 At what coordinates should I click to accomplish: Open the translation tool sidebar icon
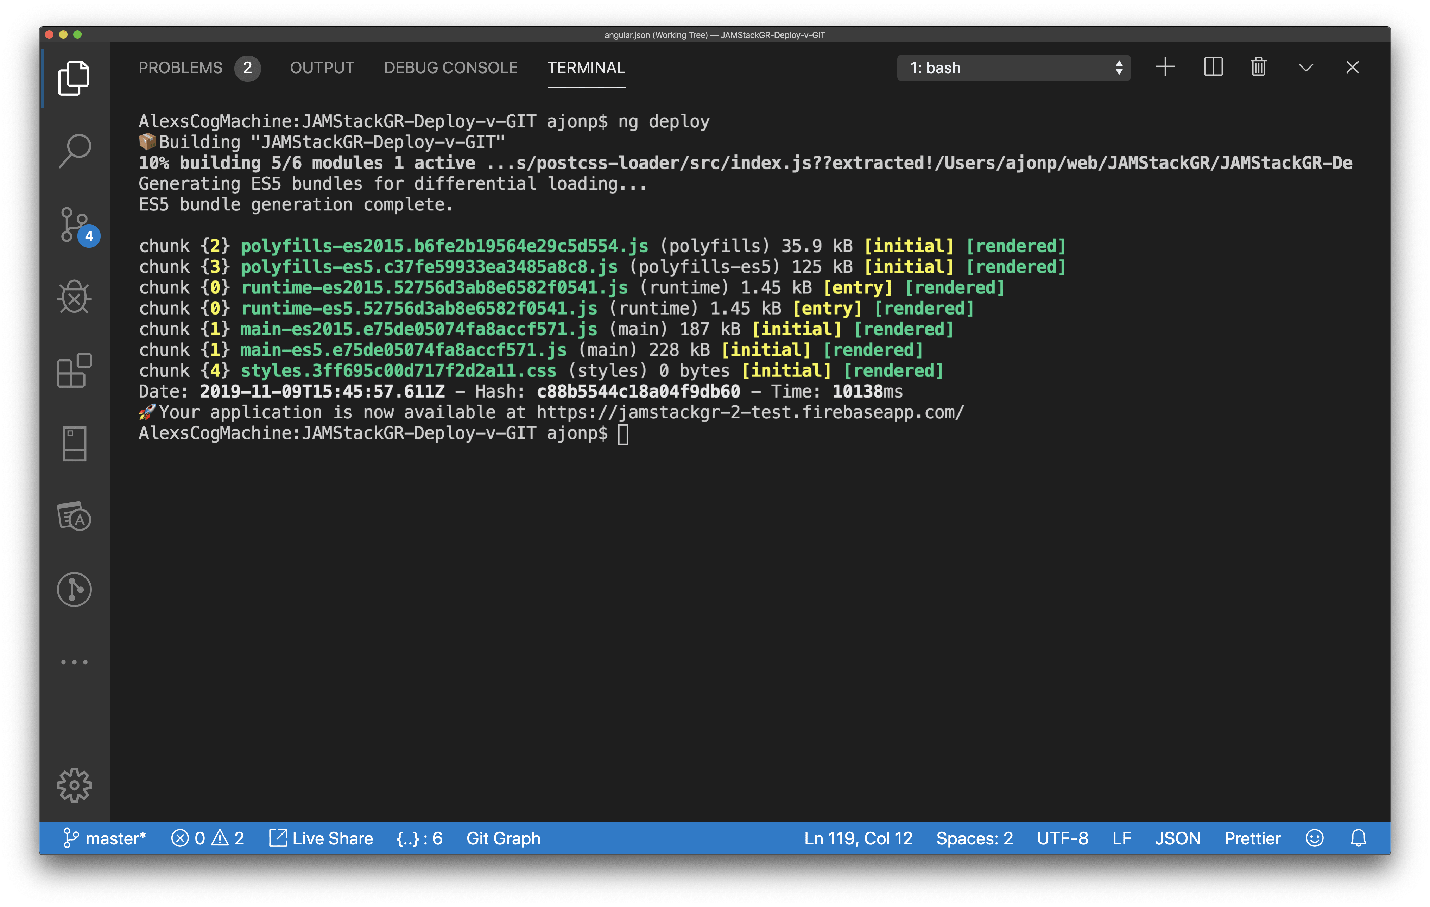(x=74, y=516)
